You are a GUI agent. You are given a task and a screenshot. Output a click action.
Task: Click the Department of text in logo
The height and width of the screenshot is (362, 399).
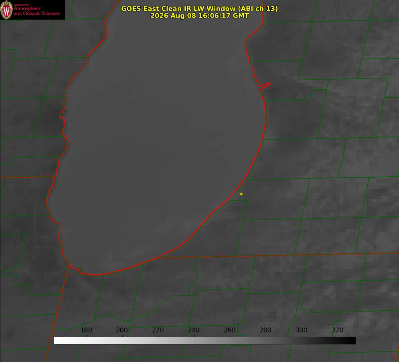click(22, 5)
